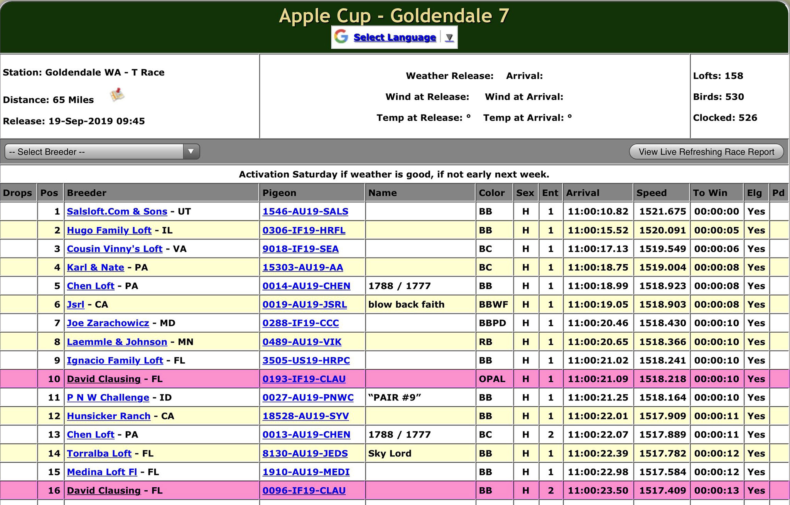The image size is (790, 505).
Task: Select the Speed column header
Action: pyautogui.click(x=652, y=193)
